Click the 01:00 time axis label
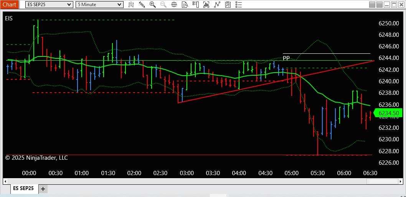Image resolution: width=406 pixels, height=197 pixels. pyautogui.click(x=82, y=173)
